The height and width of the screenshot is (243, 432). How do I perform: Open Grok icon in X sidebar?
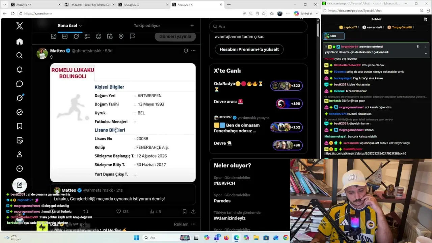point(20,98)
